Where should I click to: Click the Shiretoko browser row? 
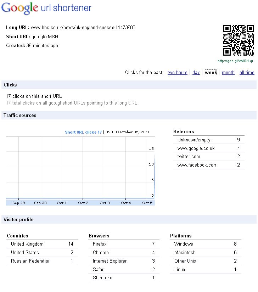coord(124,278)
